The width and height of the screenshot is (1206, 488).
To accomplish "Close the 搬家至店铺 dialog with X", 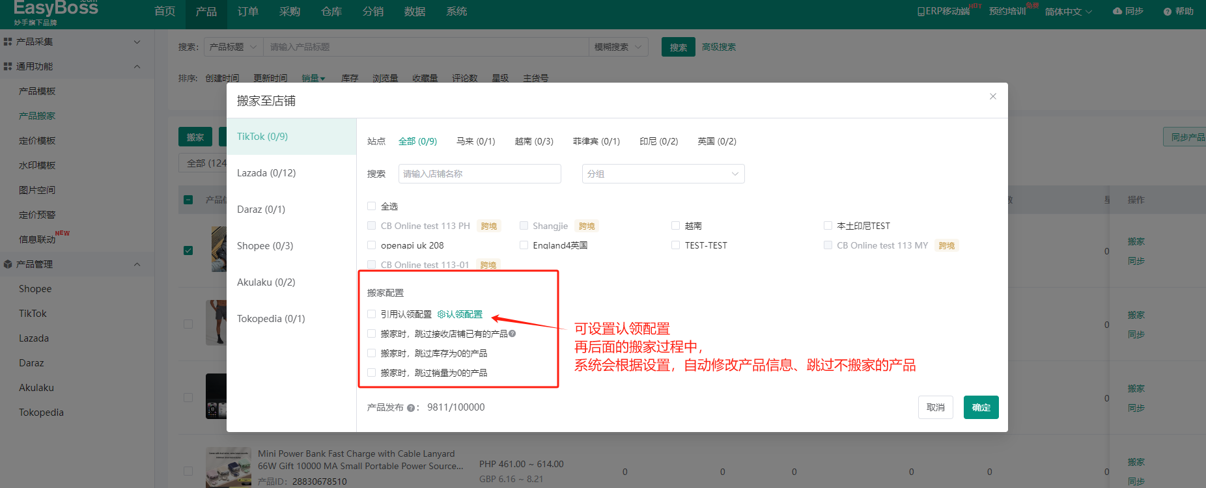I will [x=993, y=96].
